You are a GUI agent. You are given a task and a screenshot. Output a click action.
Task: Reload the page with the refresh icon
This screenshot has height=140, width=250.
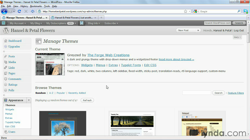click(19, 11)
